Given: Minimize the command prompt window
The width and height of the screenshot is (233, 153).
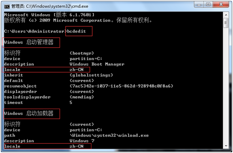Looking at the screenshot, I should click(199, 5).
